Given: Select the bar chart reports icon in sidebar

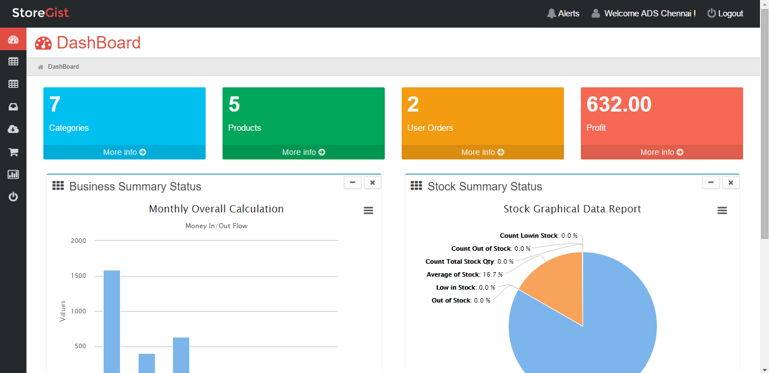Looking at the screenshot, I should (x=13, y=174).
